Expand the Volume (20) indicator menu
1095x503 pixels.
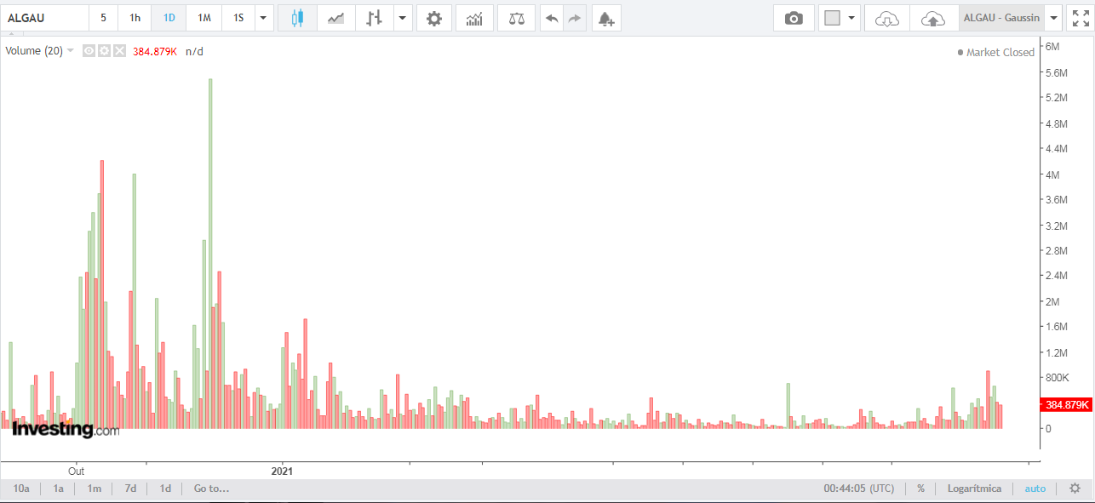pyautogui.click(x=71, y=51)
